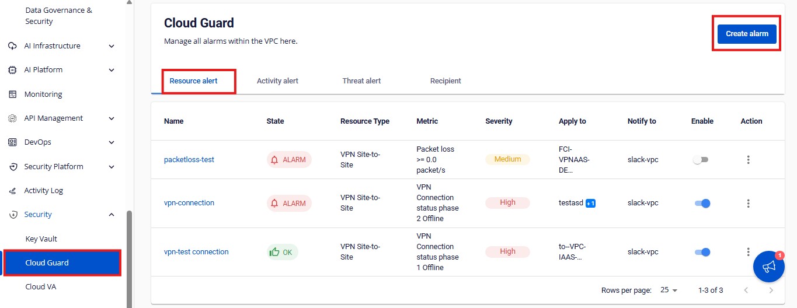
Task: Click the Create alarm button
Action: click(747, 34)
